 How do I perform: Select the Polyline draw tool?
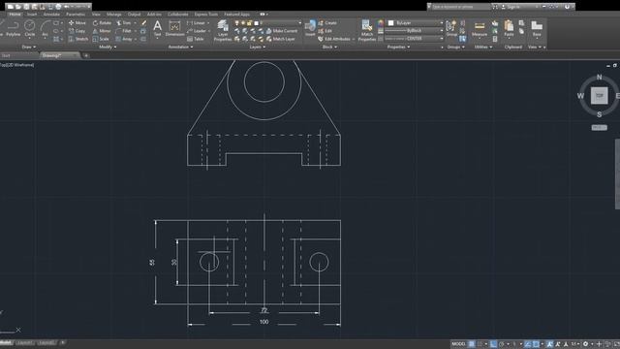(13, 28)
